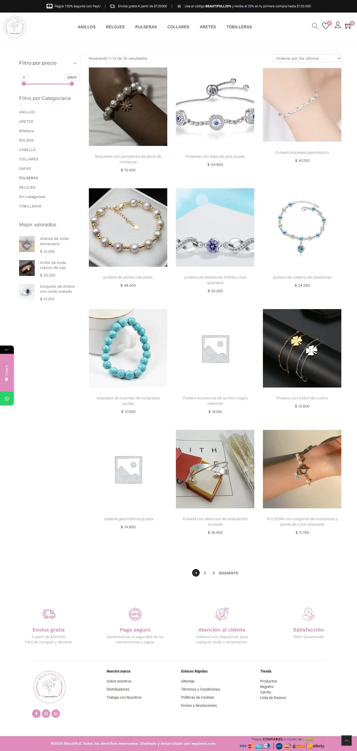Viewport: 357px width, 751px height.
Task: Click the maximum price slider handle
Action: click(72, 84)
